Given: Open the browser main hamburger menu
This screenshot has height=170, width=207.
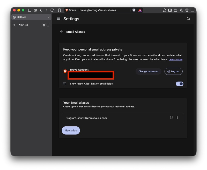Looking at the screenshot, I should pos(193,10).
